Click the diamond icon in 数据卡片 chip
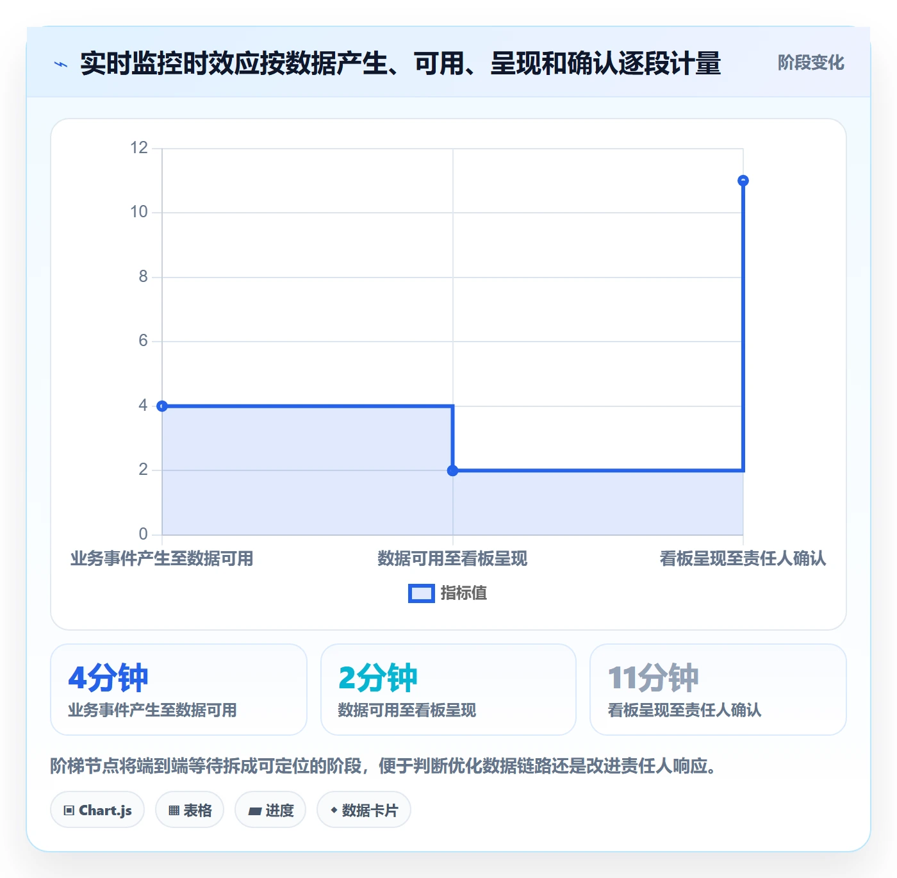 point(334,810)
